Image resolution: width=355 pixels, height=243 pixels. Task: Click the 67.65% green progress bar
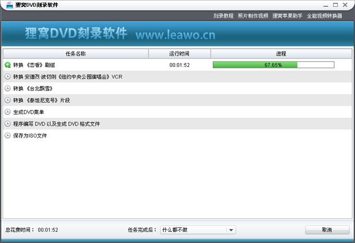(x=274, y=65)
